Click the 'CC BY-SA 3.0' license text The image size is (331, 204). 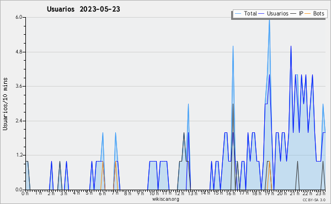(x=314, y=200)
